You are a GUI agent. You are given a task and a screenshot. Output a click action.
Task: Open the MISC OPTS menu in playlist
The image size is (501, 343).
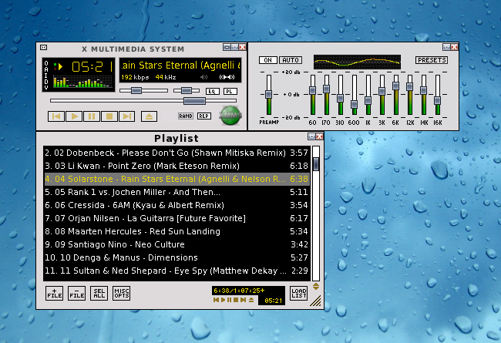(122, 293)
